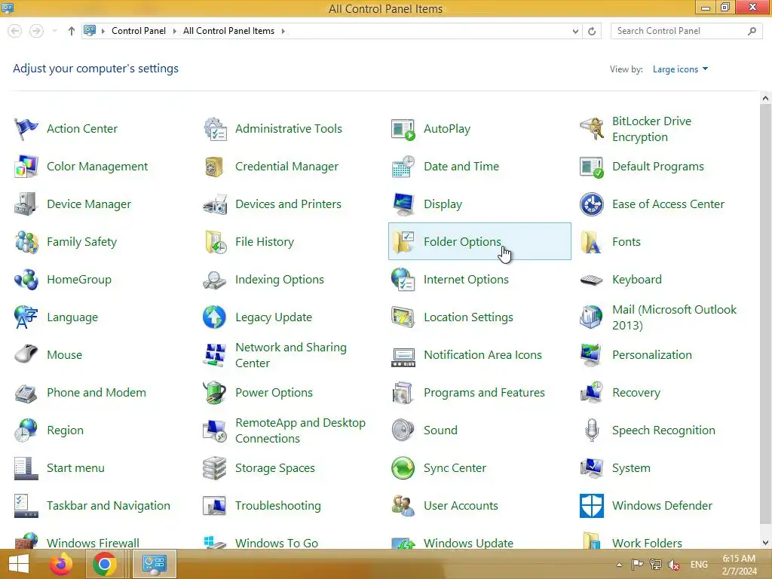Open the Location Settings icon

(403, 317)
